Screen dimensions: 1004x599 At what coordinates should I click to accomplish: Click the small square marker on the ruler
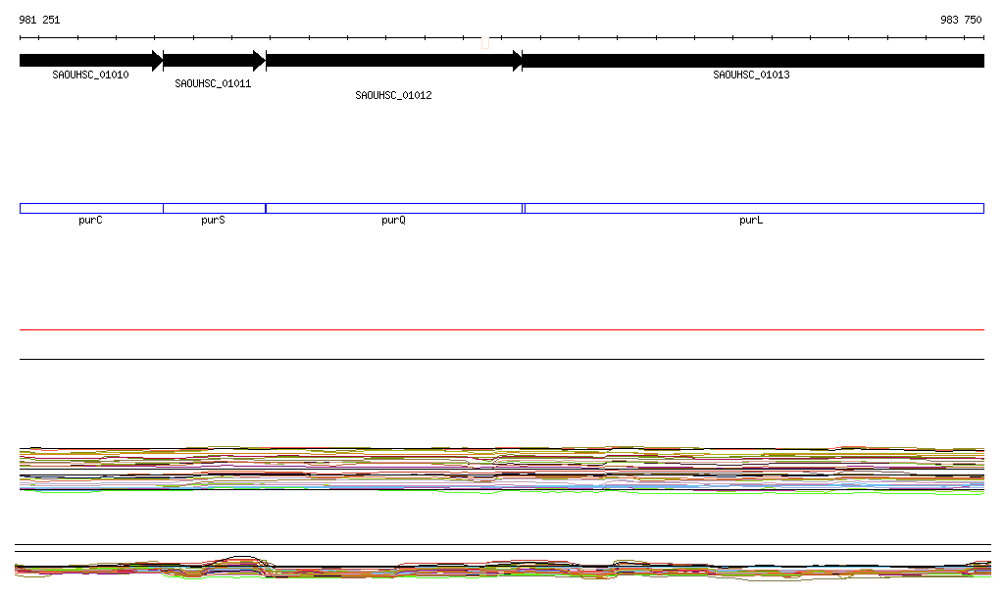pos(485,42)
